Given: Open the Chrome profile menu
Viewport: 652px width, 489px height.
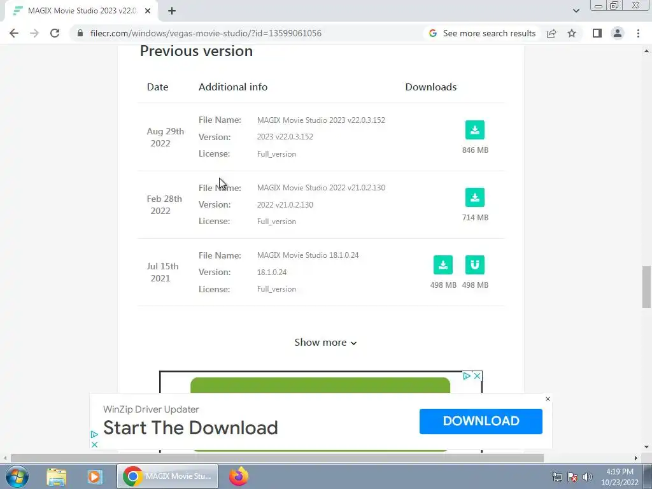Looking at the screenshot, I should click(x=618, y=33).
